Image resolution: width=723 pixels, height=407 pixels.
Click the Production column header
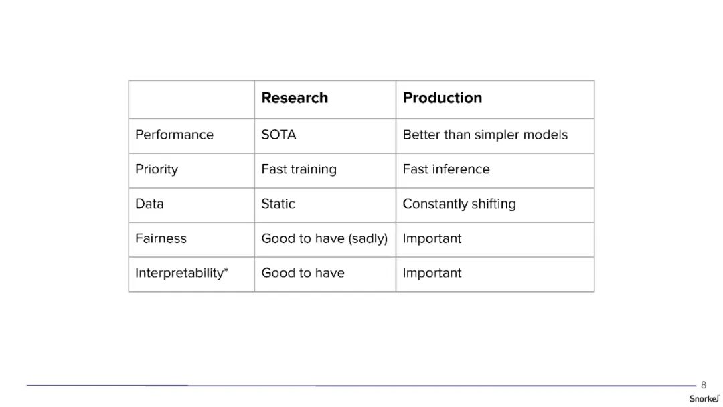pyautogui.click(x=442, y=98)
